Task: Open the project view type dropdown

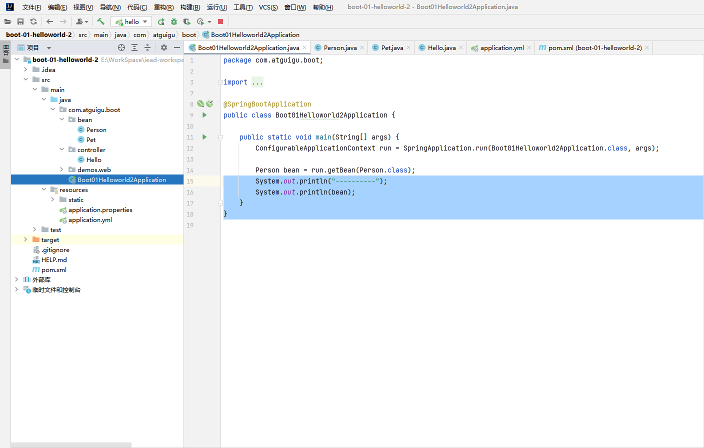Action: point(49,48)
